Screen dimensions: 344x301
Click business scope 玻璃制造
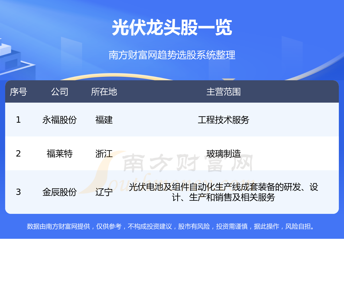coord(224,153)
